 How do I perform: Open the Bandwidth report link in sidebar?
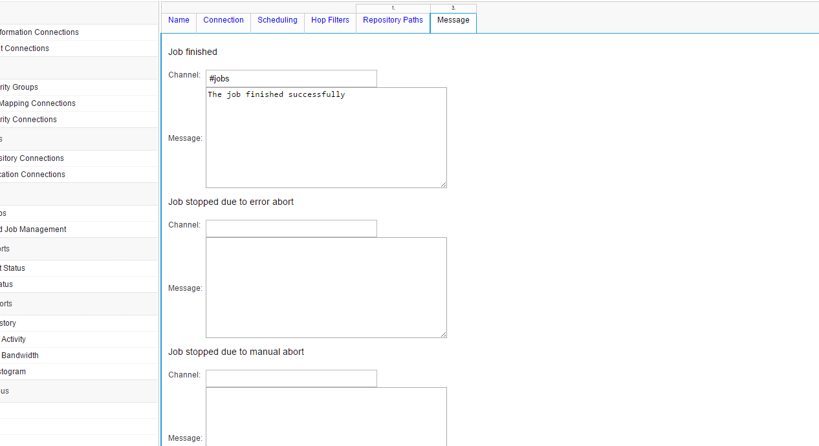coord(20,356)
